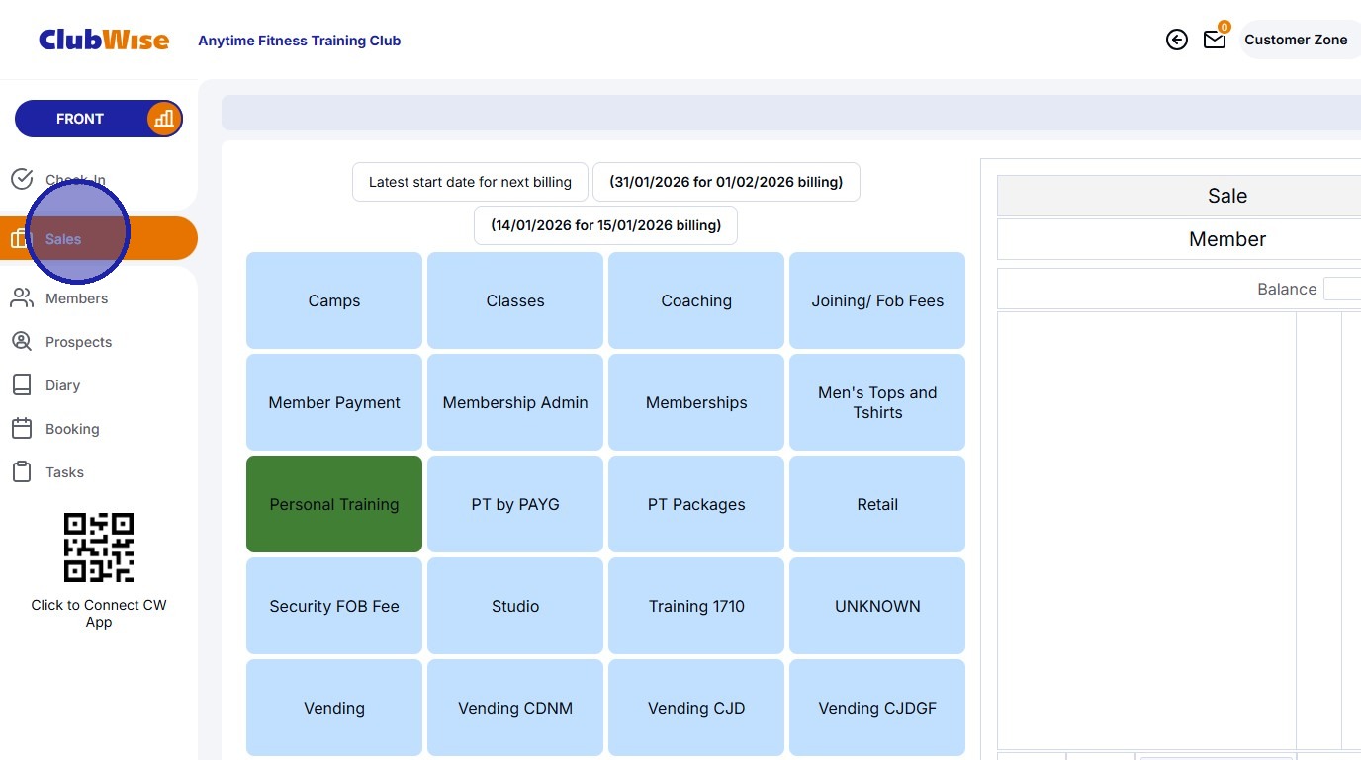Click the back arrow circle icon
Viewport: 1361px width, 760px height.
[x=1176, y=40]
